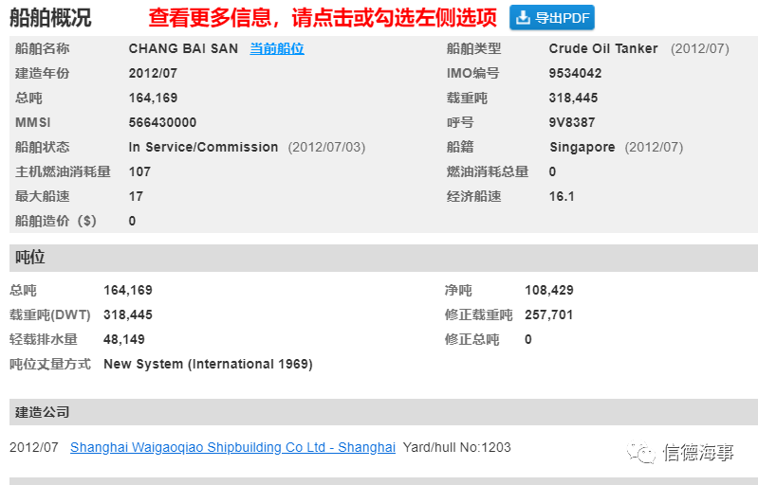This screenshot has width=758, height=485.
Task: Click the download icon on 导出PDF button
Action: coord(523,18)
